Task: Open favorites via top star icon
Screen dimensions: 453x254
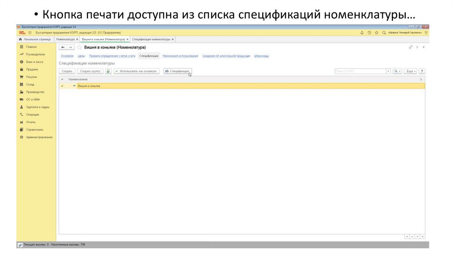Action: [x=376, y=33]
